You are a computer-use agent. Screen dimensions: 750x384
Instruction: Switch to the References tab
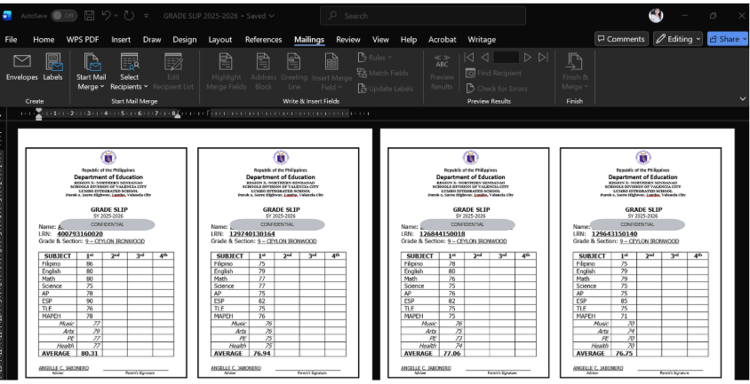click(264, 40)
